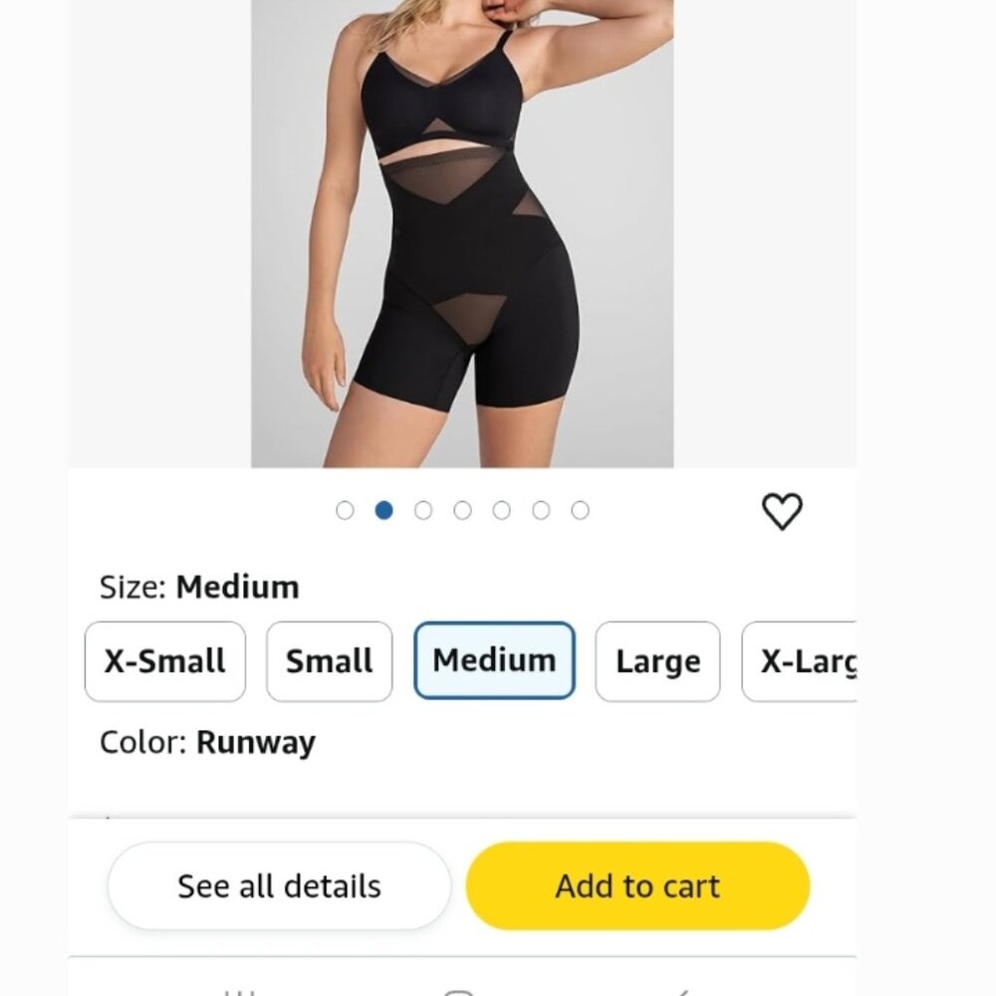This screenshot has height=996, width=996.
Task: Select the Small size option
Action: [x=329, y=660]
